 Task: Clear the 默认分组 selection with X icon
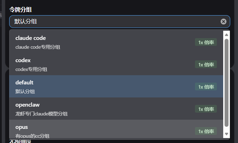click(224, 22)
